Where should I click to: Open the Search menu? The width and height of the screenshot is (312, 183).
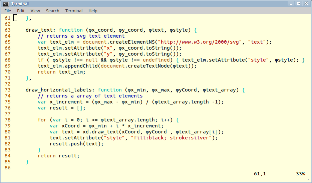click(x=52, y=11)
